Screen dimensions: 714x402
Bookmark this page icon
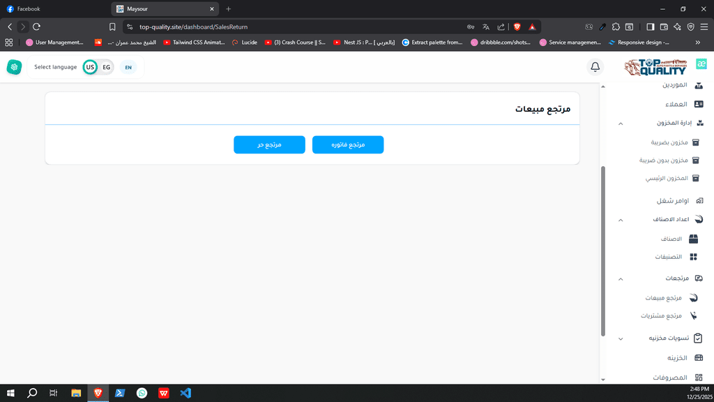(x=112, y=27)
